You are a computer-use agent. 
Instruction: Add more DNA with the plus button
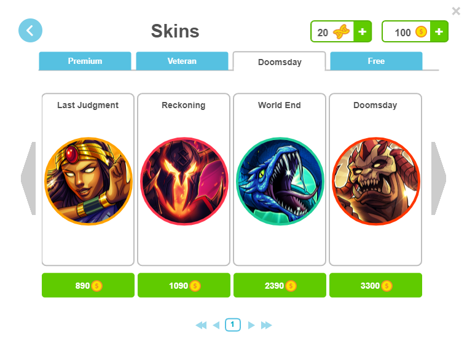click(362, 31)
